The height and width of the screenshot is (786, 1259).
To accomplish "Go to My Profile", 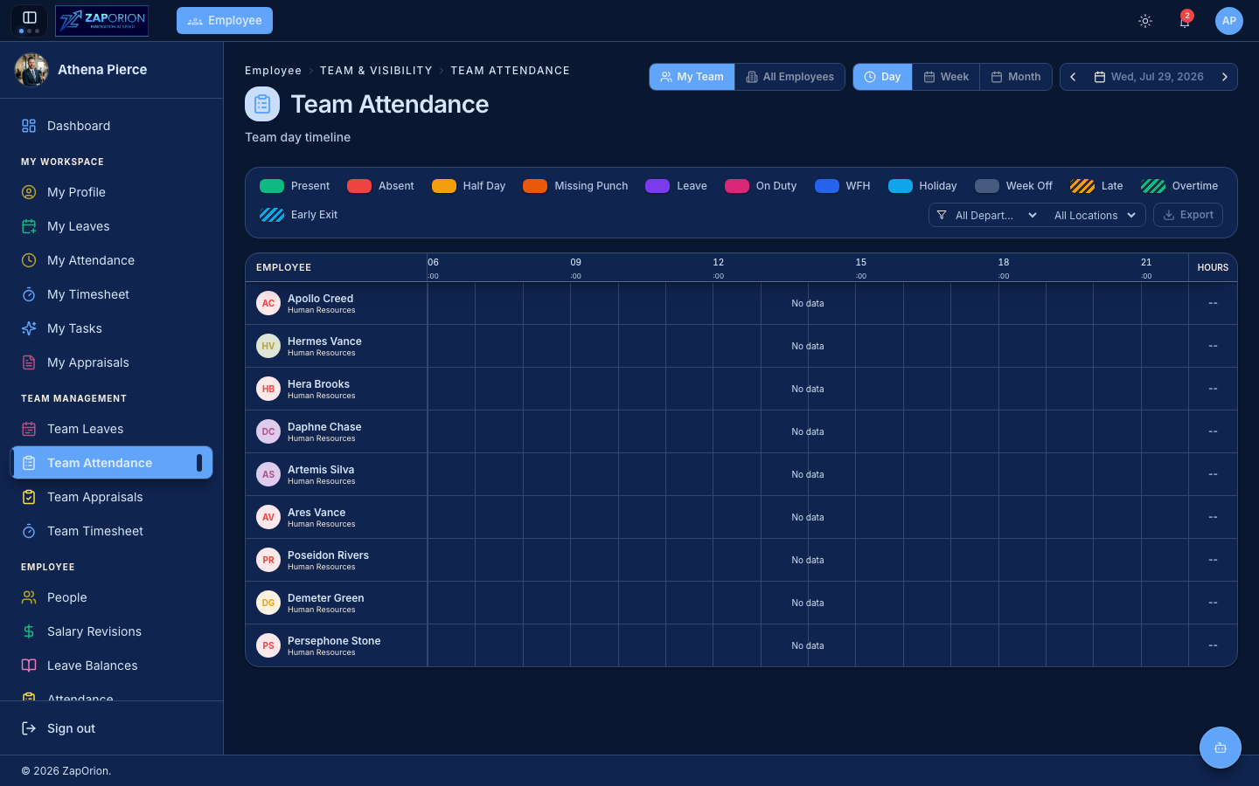I will tap(112, 192).
